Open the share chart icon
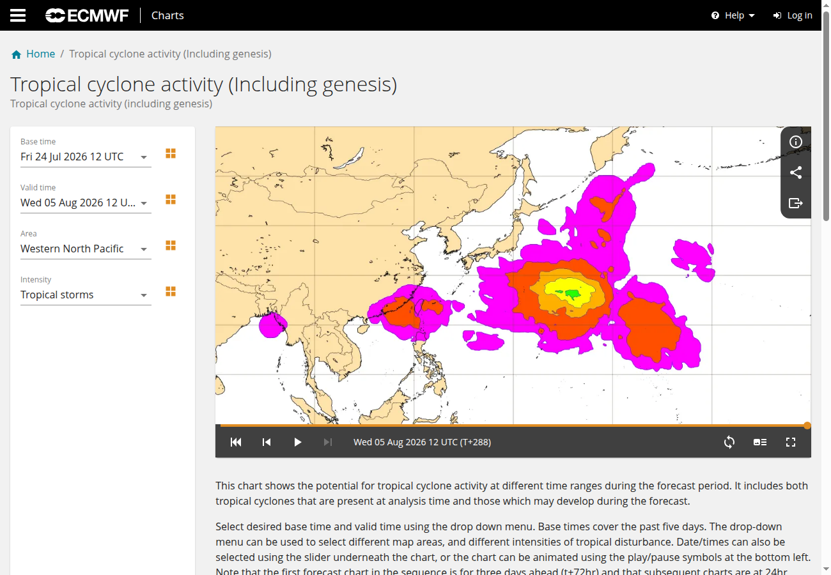This screenshot has width=831, height=575. pos(796,172)
